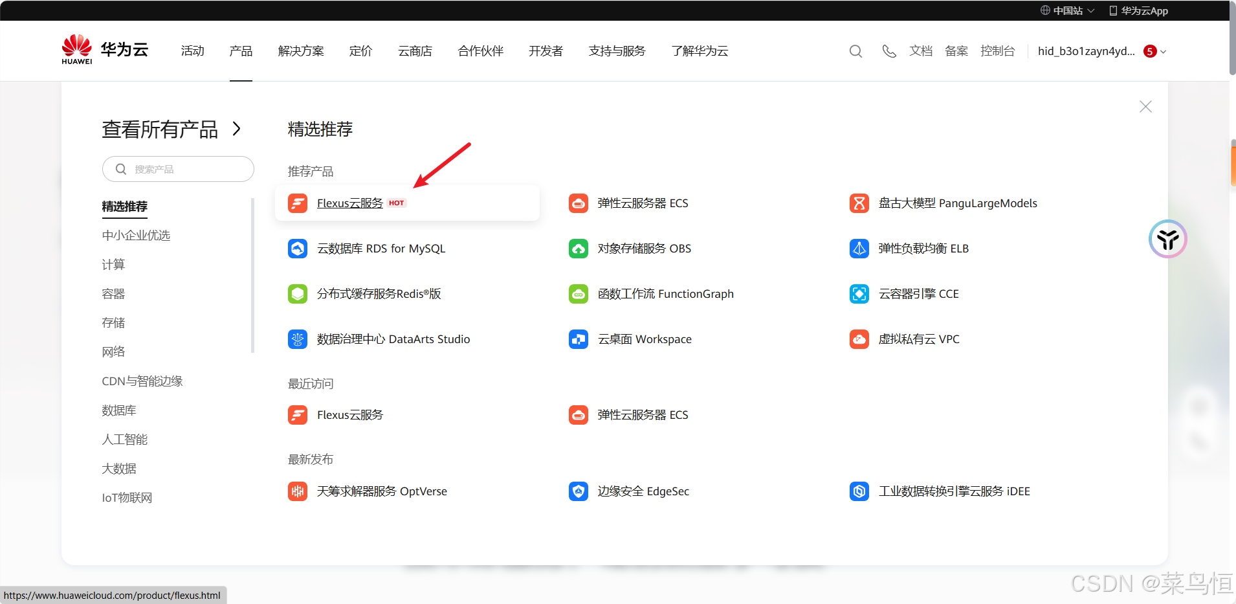Open 云容器引擎 CCE via its icon

point(859,293)
